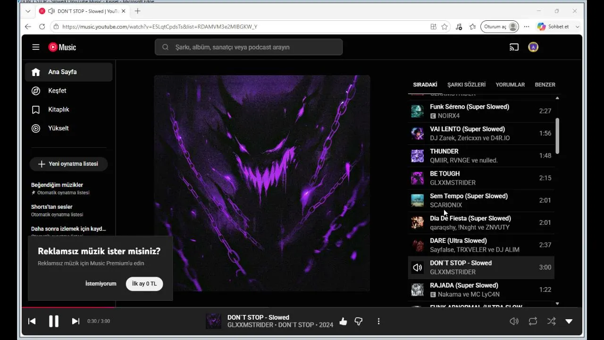Go to Ana Sayfa in the sidebar
Image resolution: width=604 pixels, height=340 pixels.
[x=69, y=72]
